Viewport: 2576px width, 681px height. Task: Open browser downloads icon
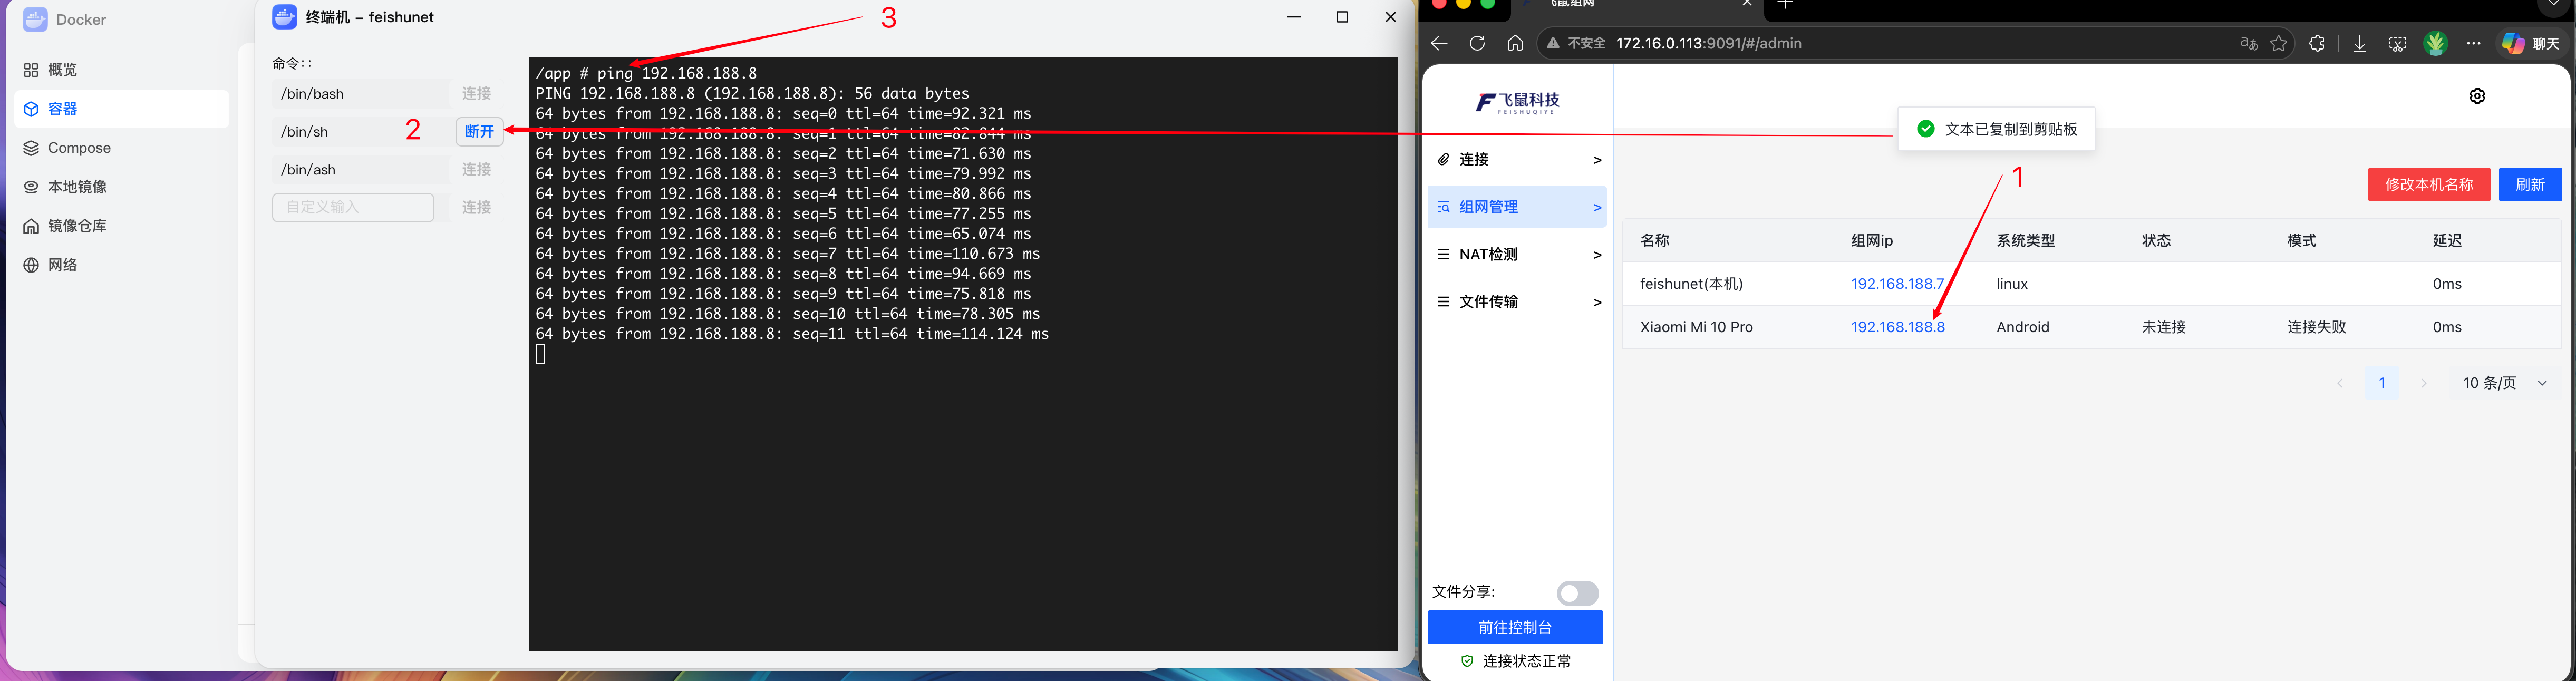tap(2359, 43)
